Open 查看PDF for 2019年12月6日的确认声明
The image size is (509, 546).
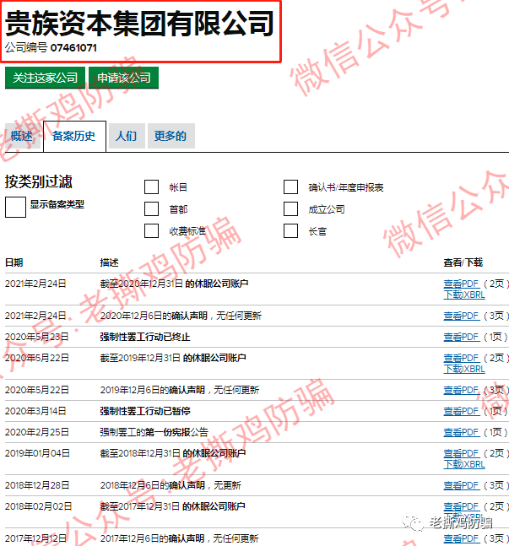(462, 390)
